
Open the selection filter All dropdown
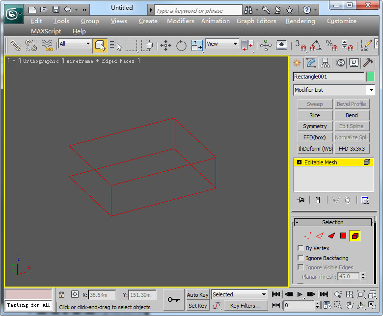pos(75,44)
